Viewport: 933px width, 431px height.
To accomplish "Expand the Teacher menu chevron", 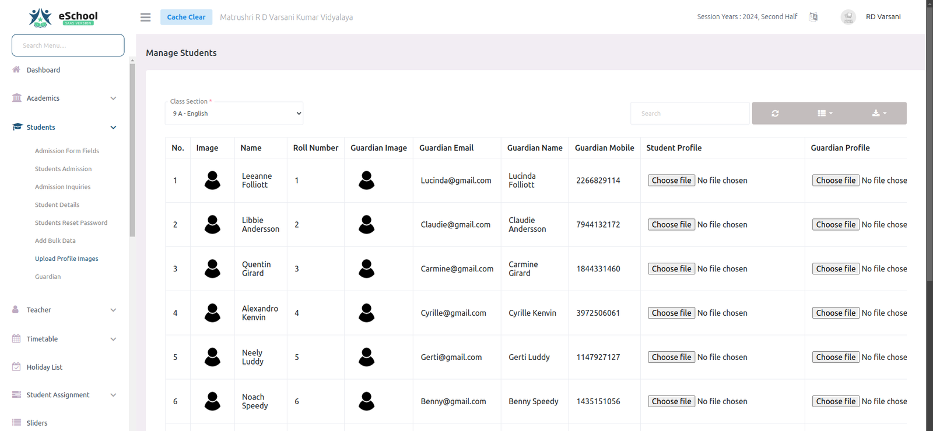I will point(113,310).
